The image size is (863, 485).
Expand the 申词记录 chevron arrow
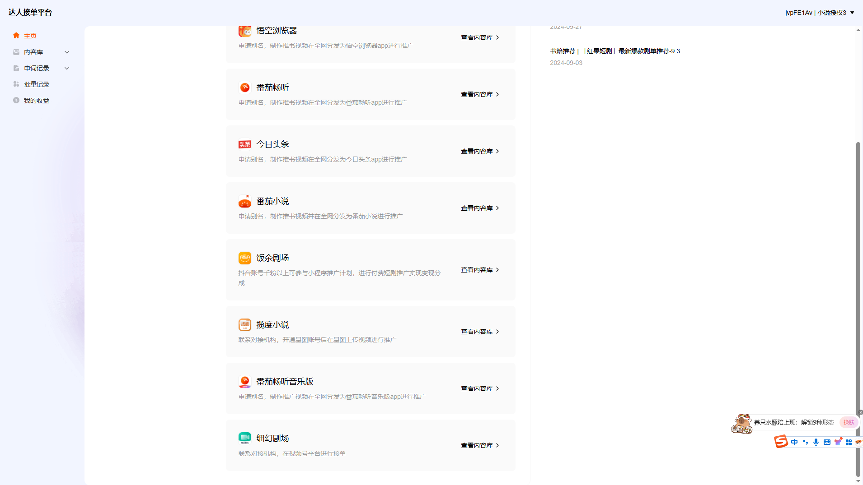(67, 68)
